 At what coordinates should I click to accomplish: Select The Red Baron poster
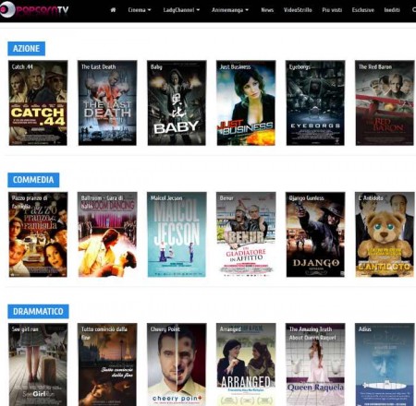[385, 102]
